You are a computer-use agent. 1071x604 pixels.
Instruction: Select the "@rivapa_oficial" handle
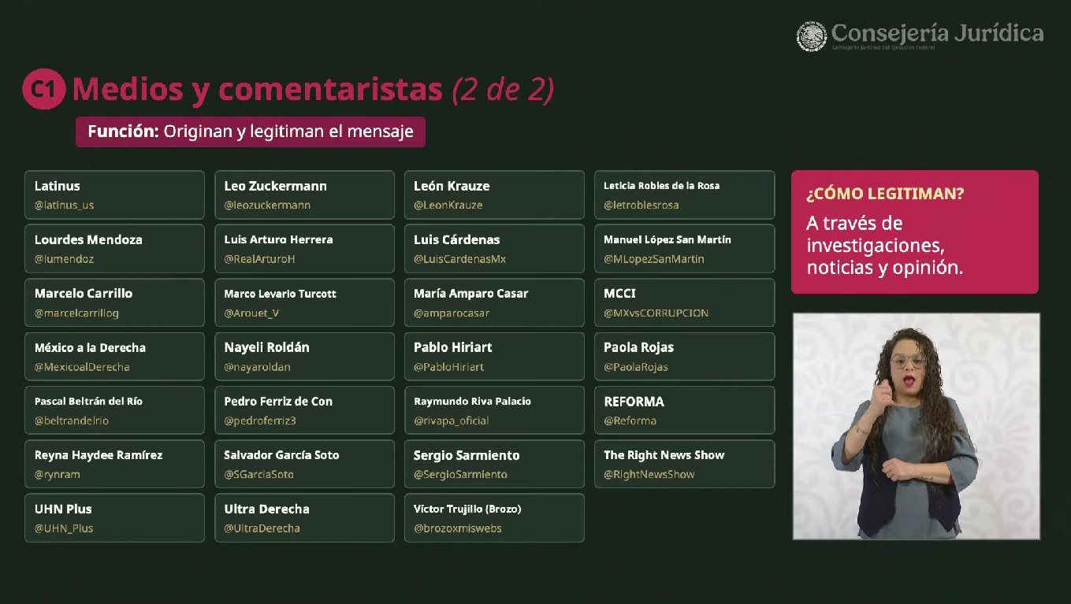452,421
